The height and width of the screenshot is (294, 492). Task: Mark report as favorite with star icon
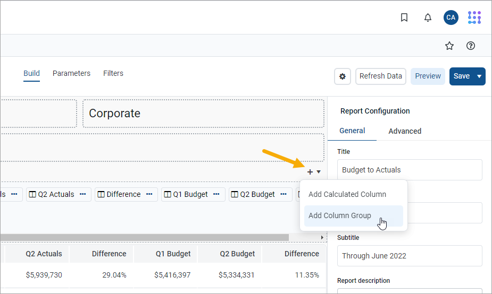tap(449, 46)
